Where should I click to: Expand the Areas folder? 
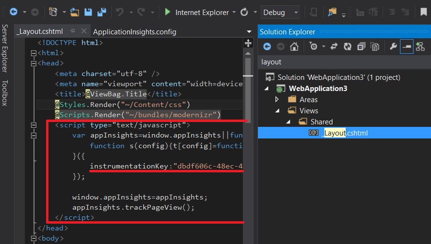click(277, 99)
